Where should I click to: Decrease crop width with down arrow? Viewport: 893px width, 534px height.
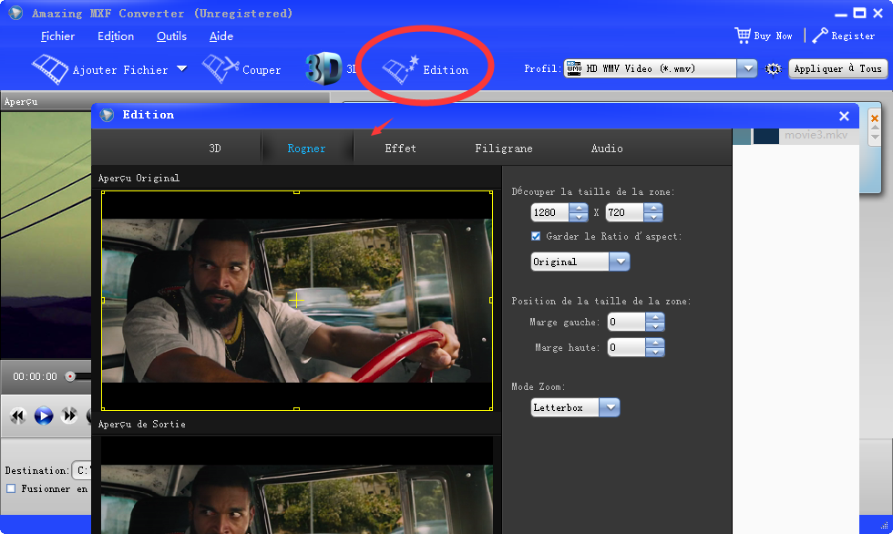579,217
